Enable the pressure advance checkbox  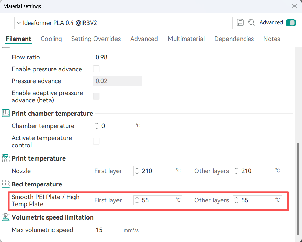tap(96, 69)
